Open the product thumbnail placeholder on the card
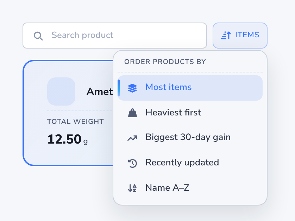Image resolution: width=295 pixels, height=221 pixels. [61, 91]
